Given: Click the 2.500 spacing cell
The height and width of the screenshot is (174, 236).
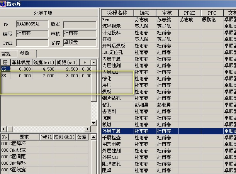Looking at the screenshot, I should pyautogui.click(x=68, y=69).
